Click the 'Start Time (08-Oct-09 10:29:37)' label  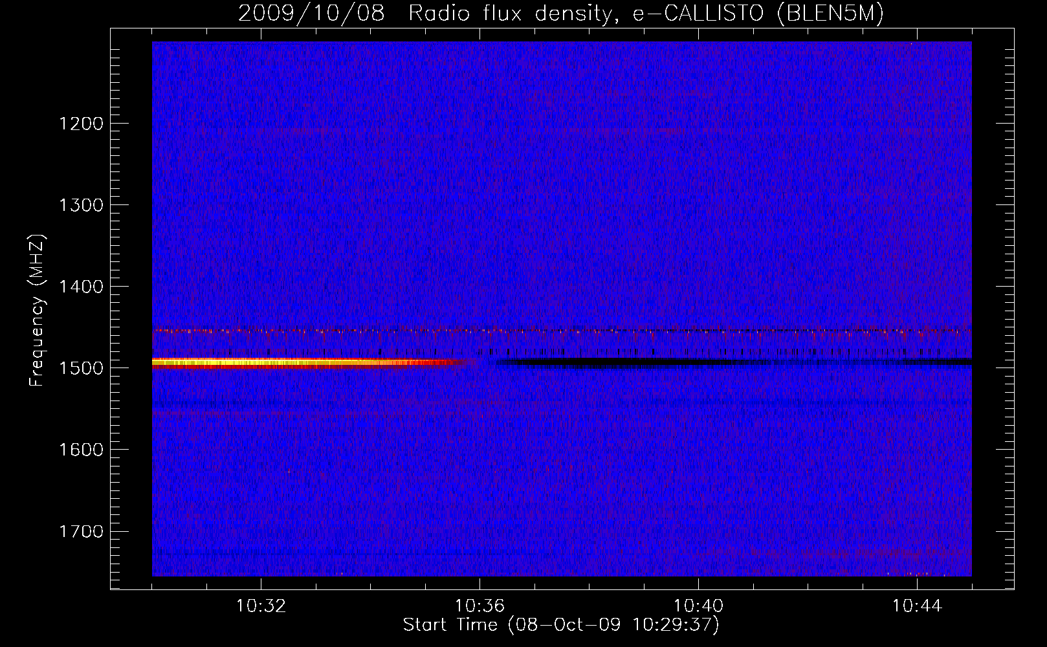tap(561, 625)
